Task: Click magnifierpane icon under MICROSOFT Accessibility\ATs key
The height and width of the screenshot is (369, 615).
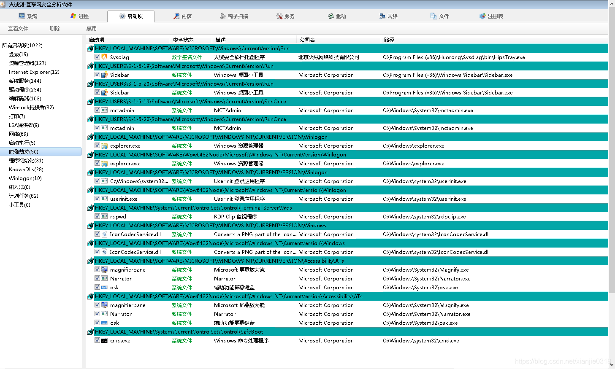Action: [104, 269]
